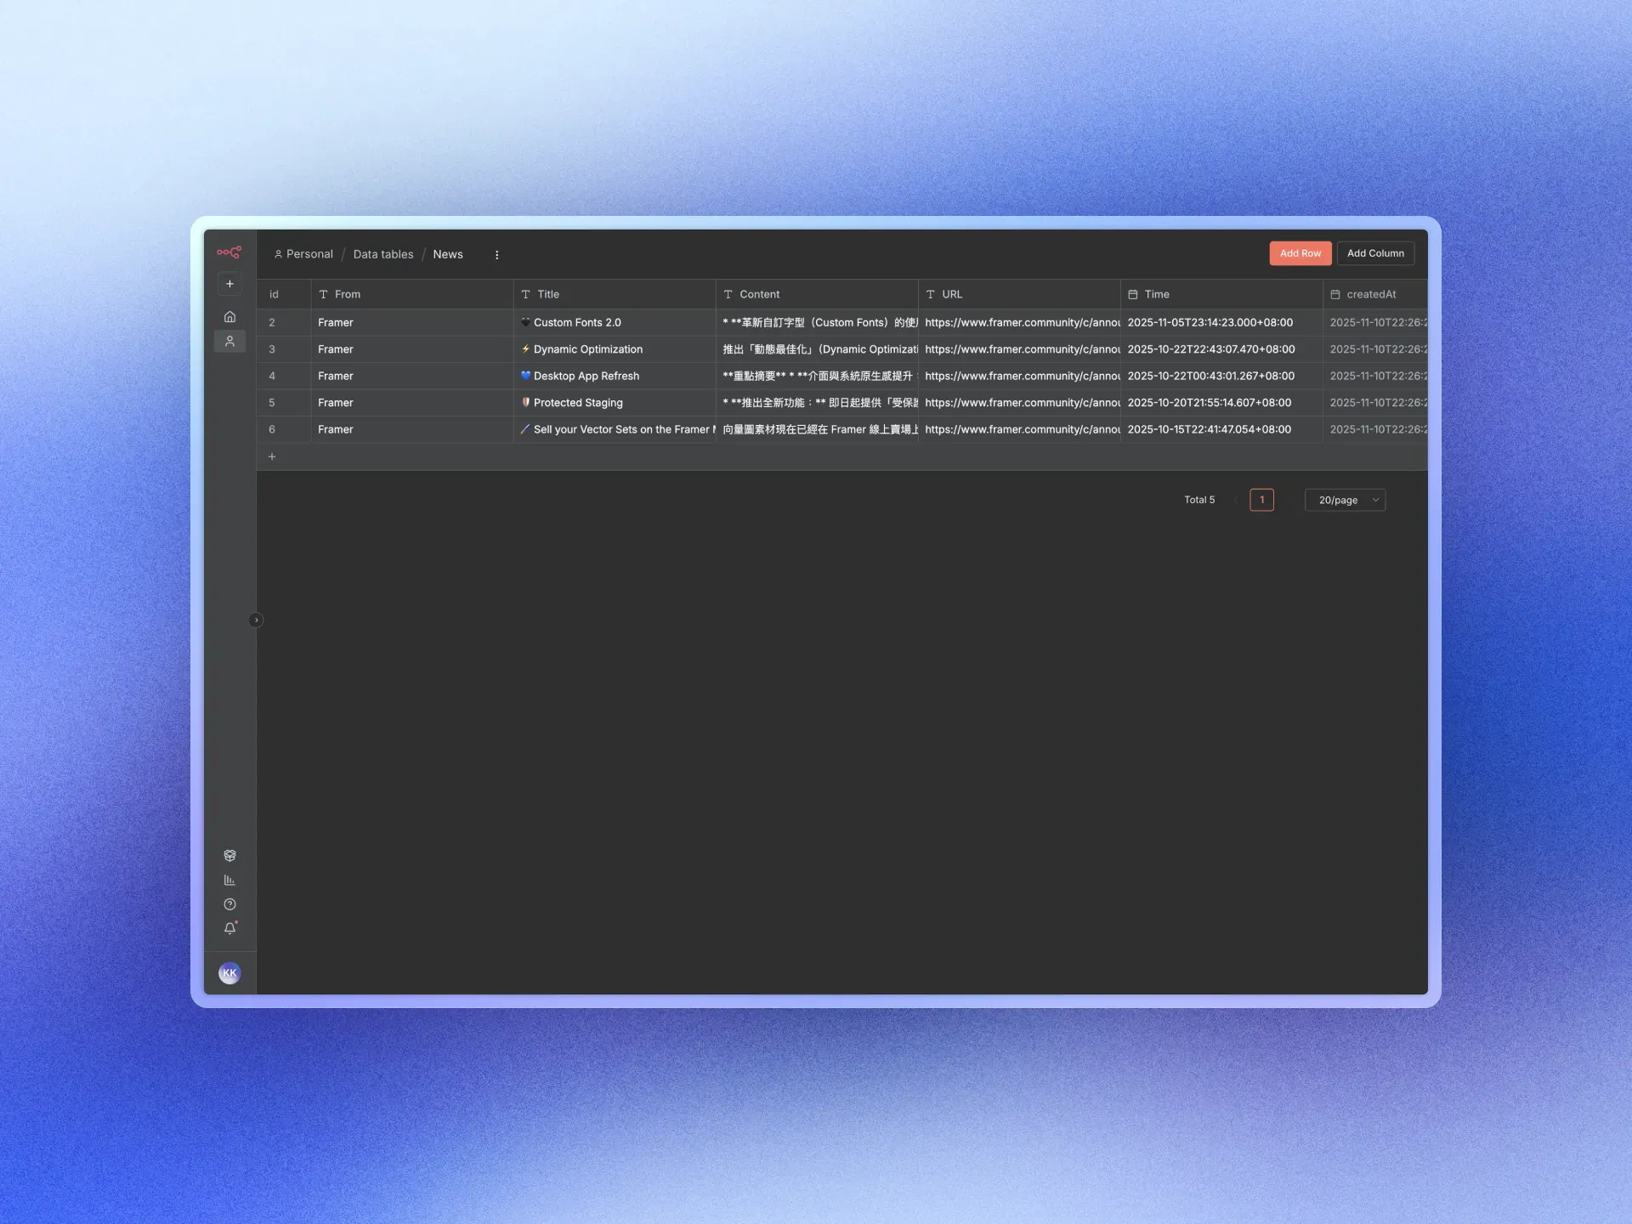
Task: Expand the sidebar with chevron handle
Action: (256, 620)
